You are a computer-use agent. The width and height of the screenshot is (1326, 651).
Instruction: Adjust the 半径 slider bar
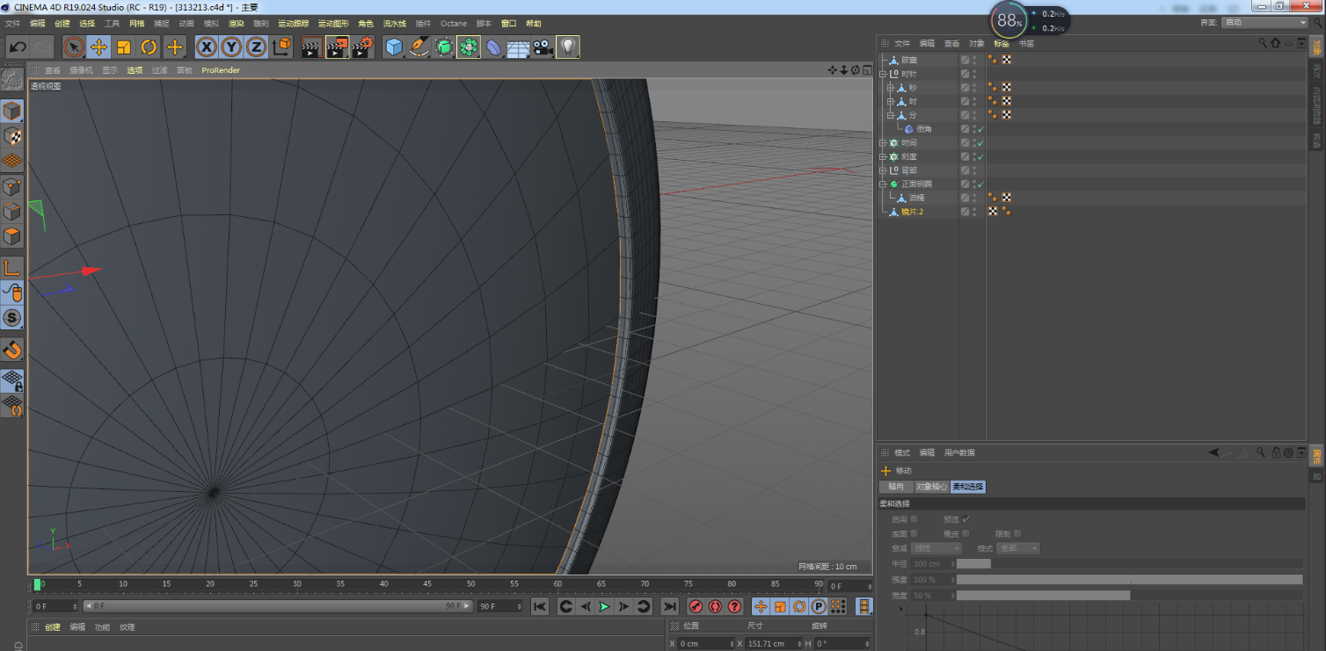[x=1129, y=564]
